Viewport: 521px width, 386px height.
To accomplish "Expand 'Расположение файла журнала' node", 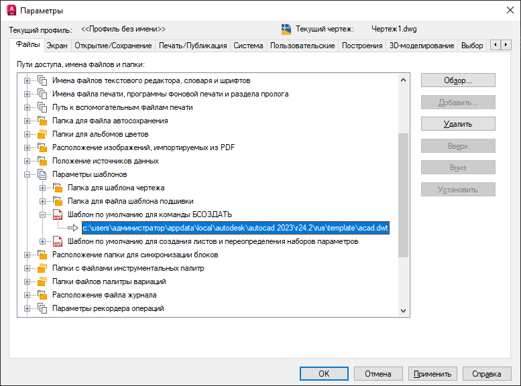I will 27,295.
